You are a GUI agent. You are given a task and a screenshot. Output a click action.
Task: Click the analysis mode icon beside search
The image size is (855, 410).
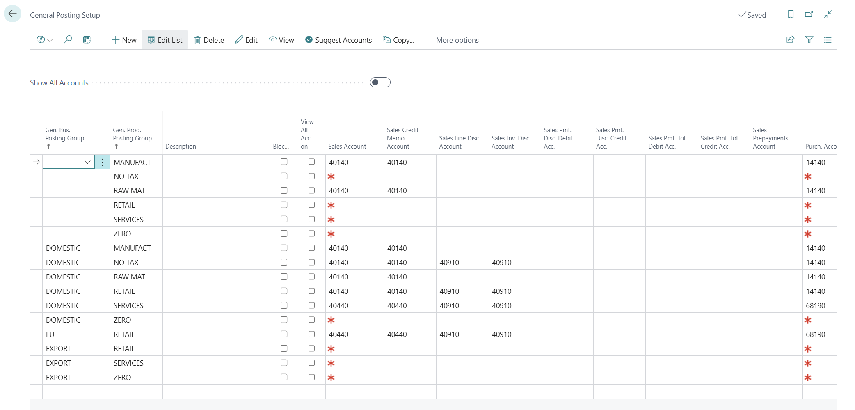[87, 40]
